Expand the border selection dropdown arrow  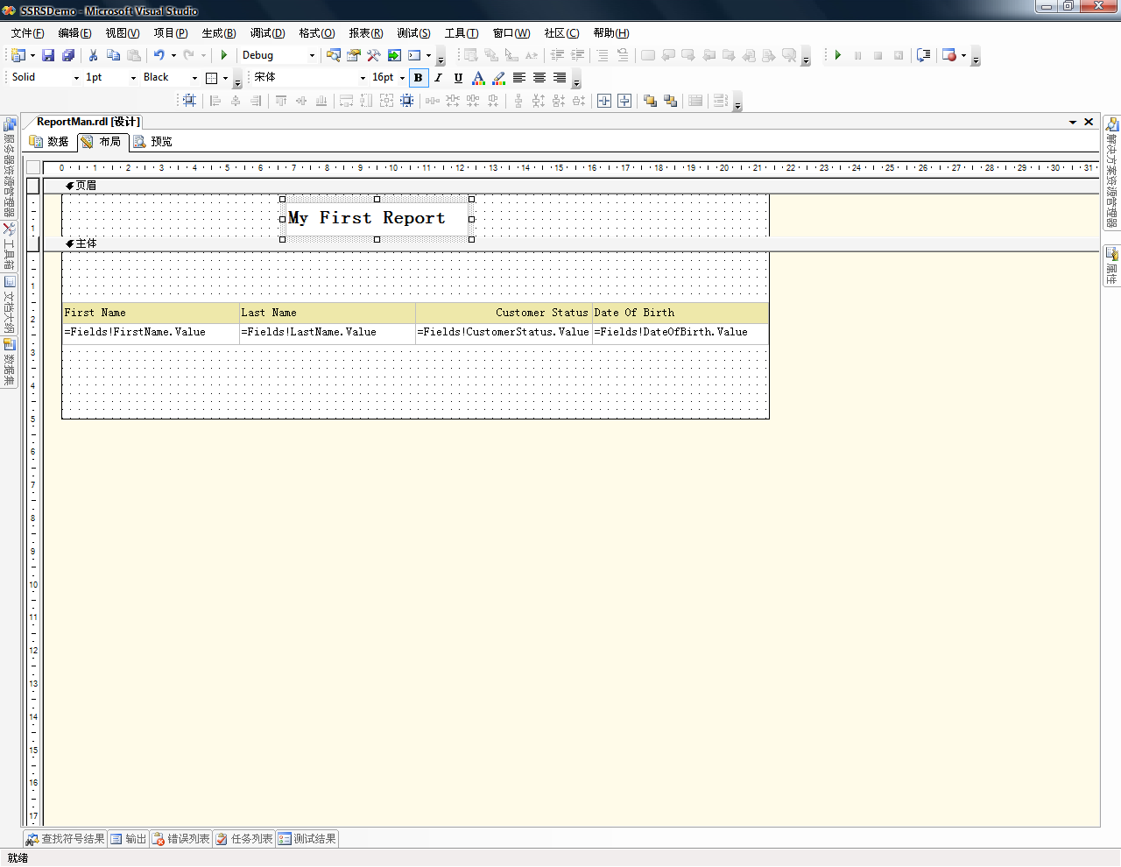tap(225, 78)
